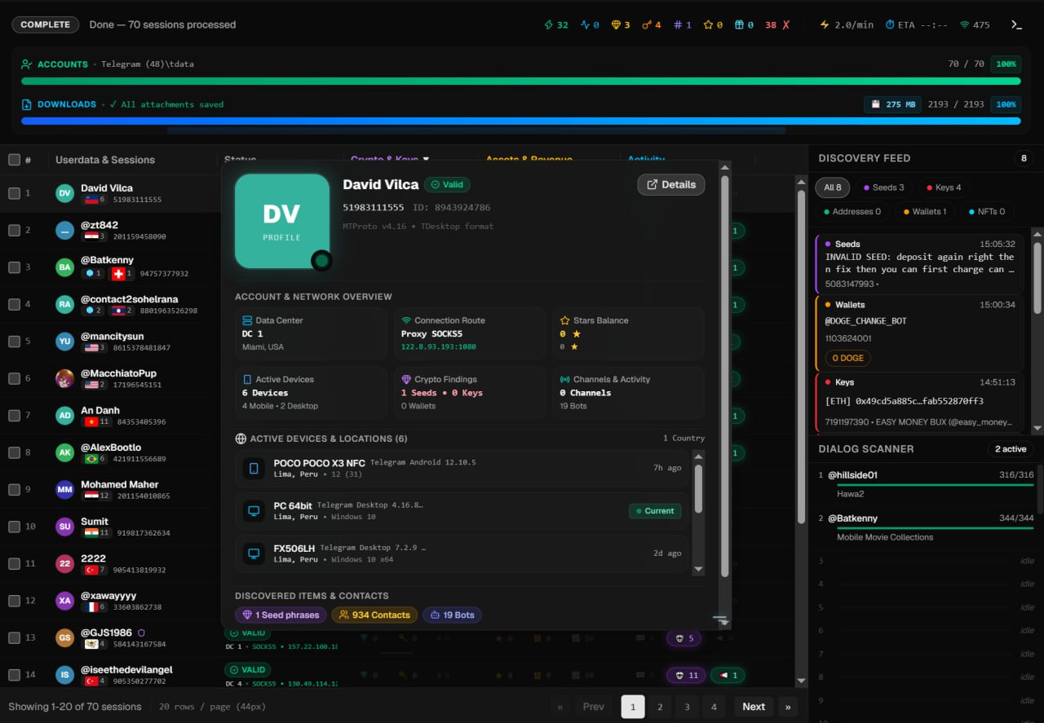Open Details for the David Vilca profile
1044x723 pixels.
tap(671, 184)
